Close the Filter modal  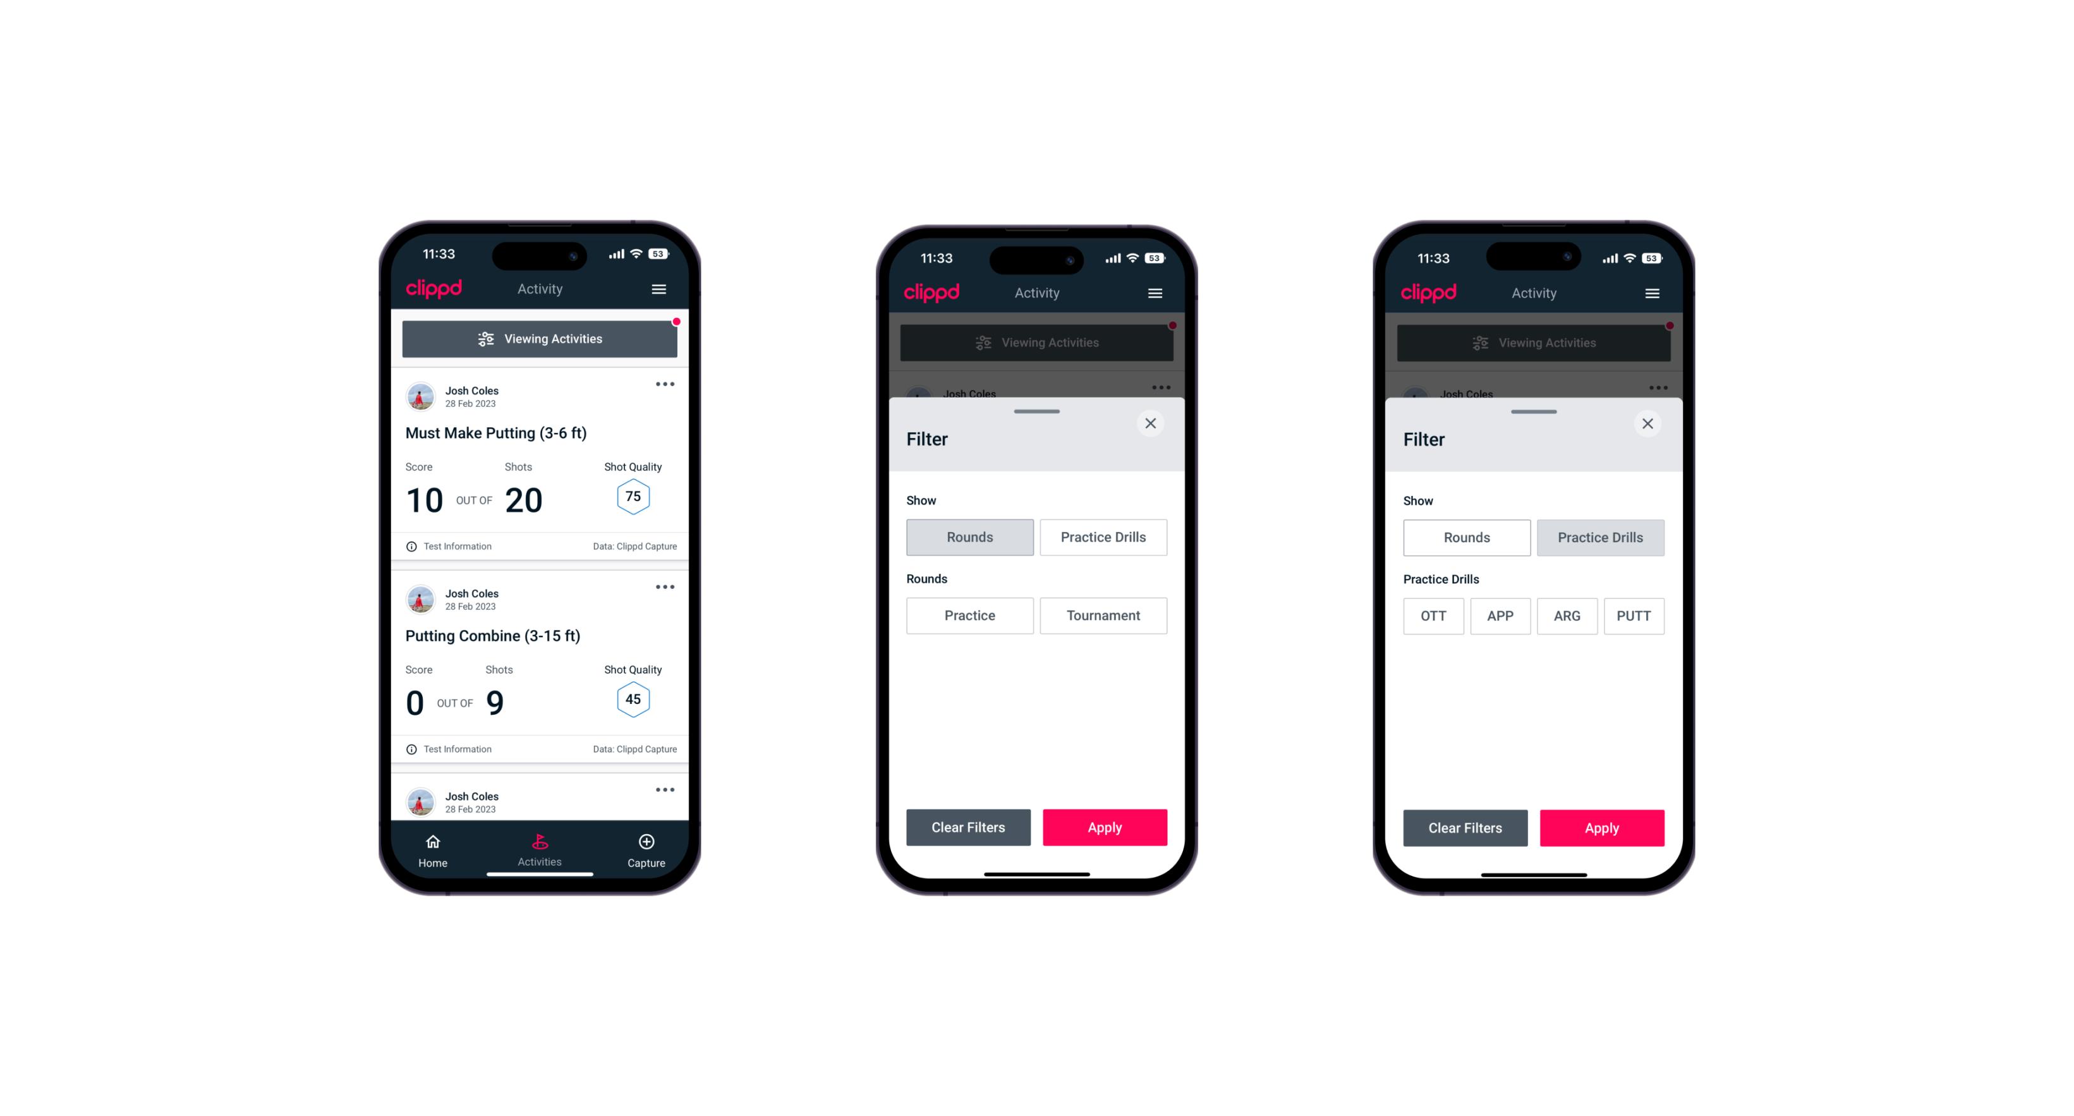point(1152,423)
